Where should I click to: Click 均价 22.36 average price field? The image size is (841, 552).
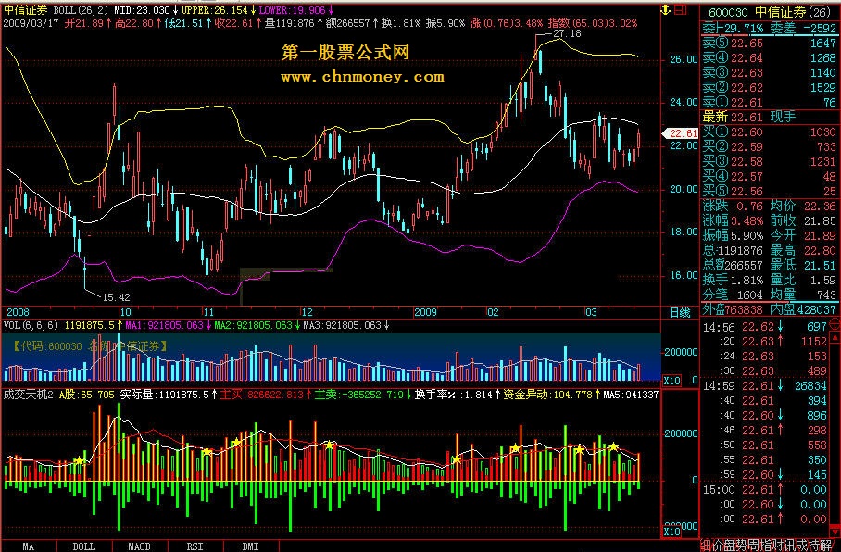point(803,206)
